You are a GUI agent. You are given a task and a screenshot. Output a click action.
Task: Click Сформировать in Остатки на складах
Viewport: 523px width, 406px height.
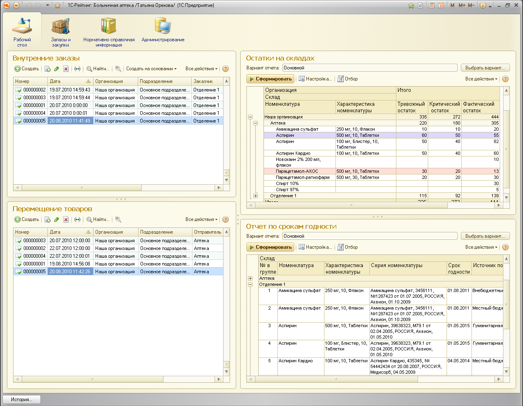pos(270,79)
